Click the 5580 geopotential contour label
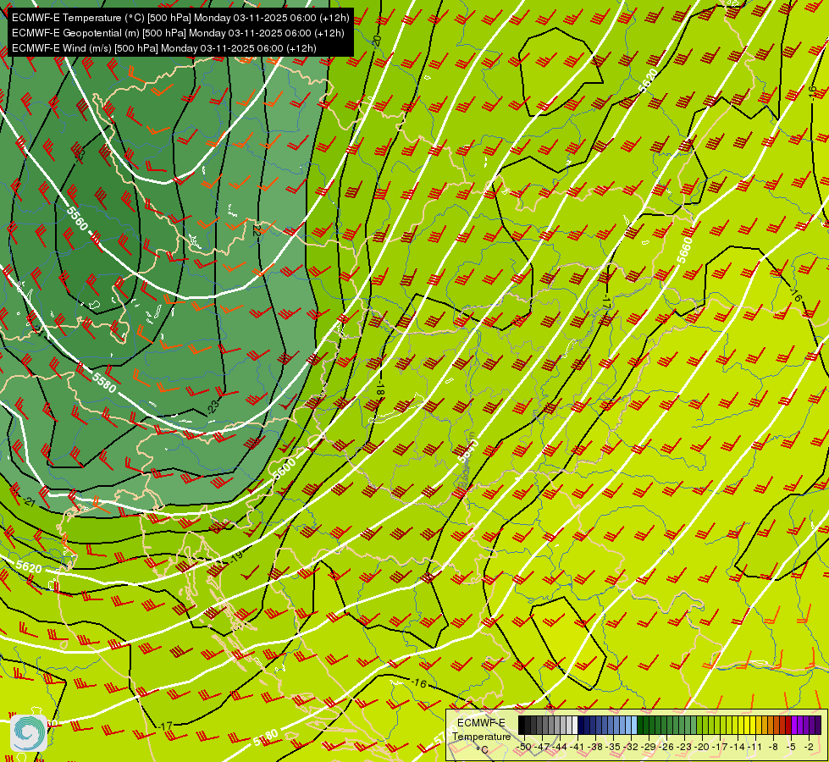 pyautogui.click(x=103, y=382)
